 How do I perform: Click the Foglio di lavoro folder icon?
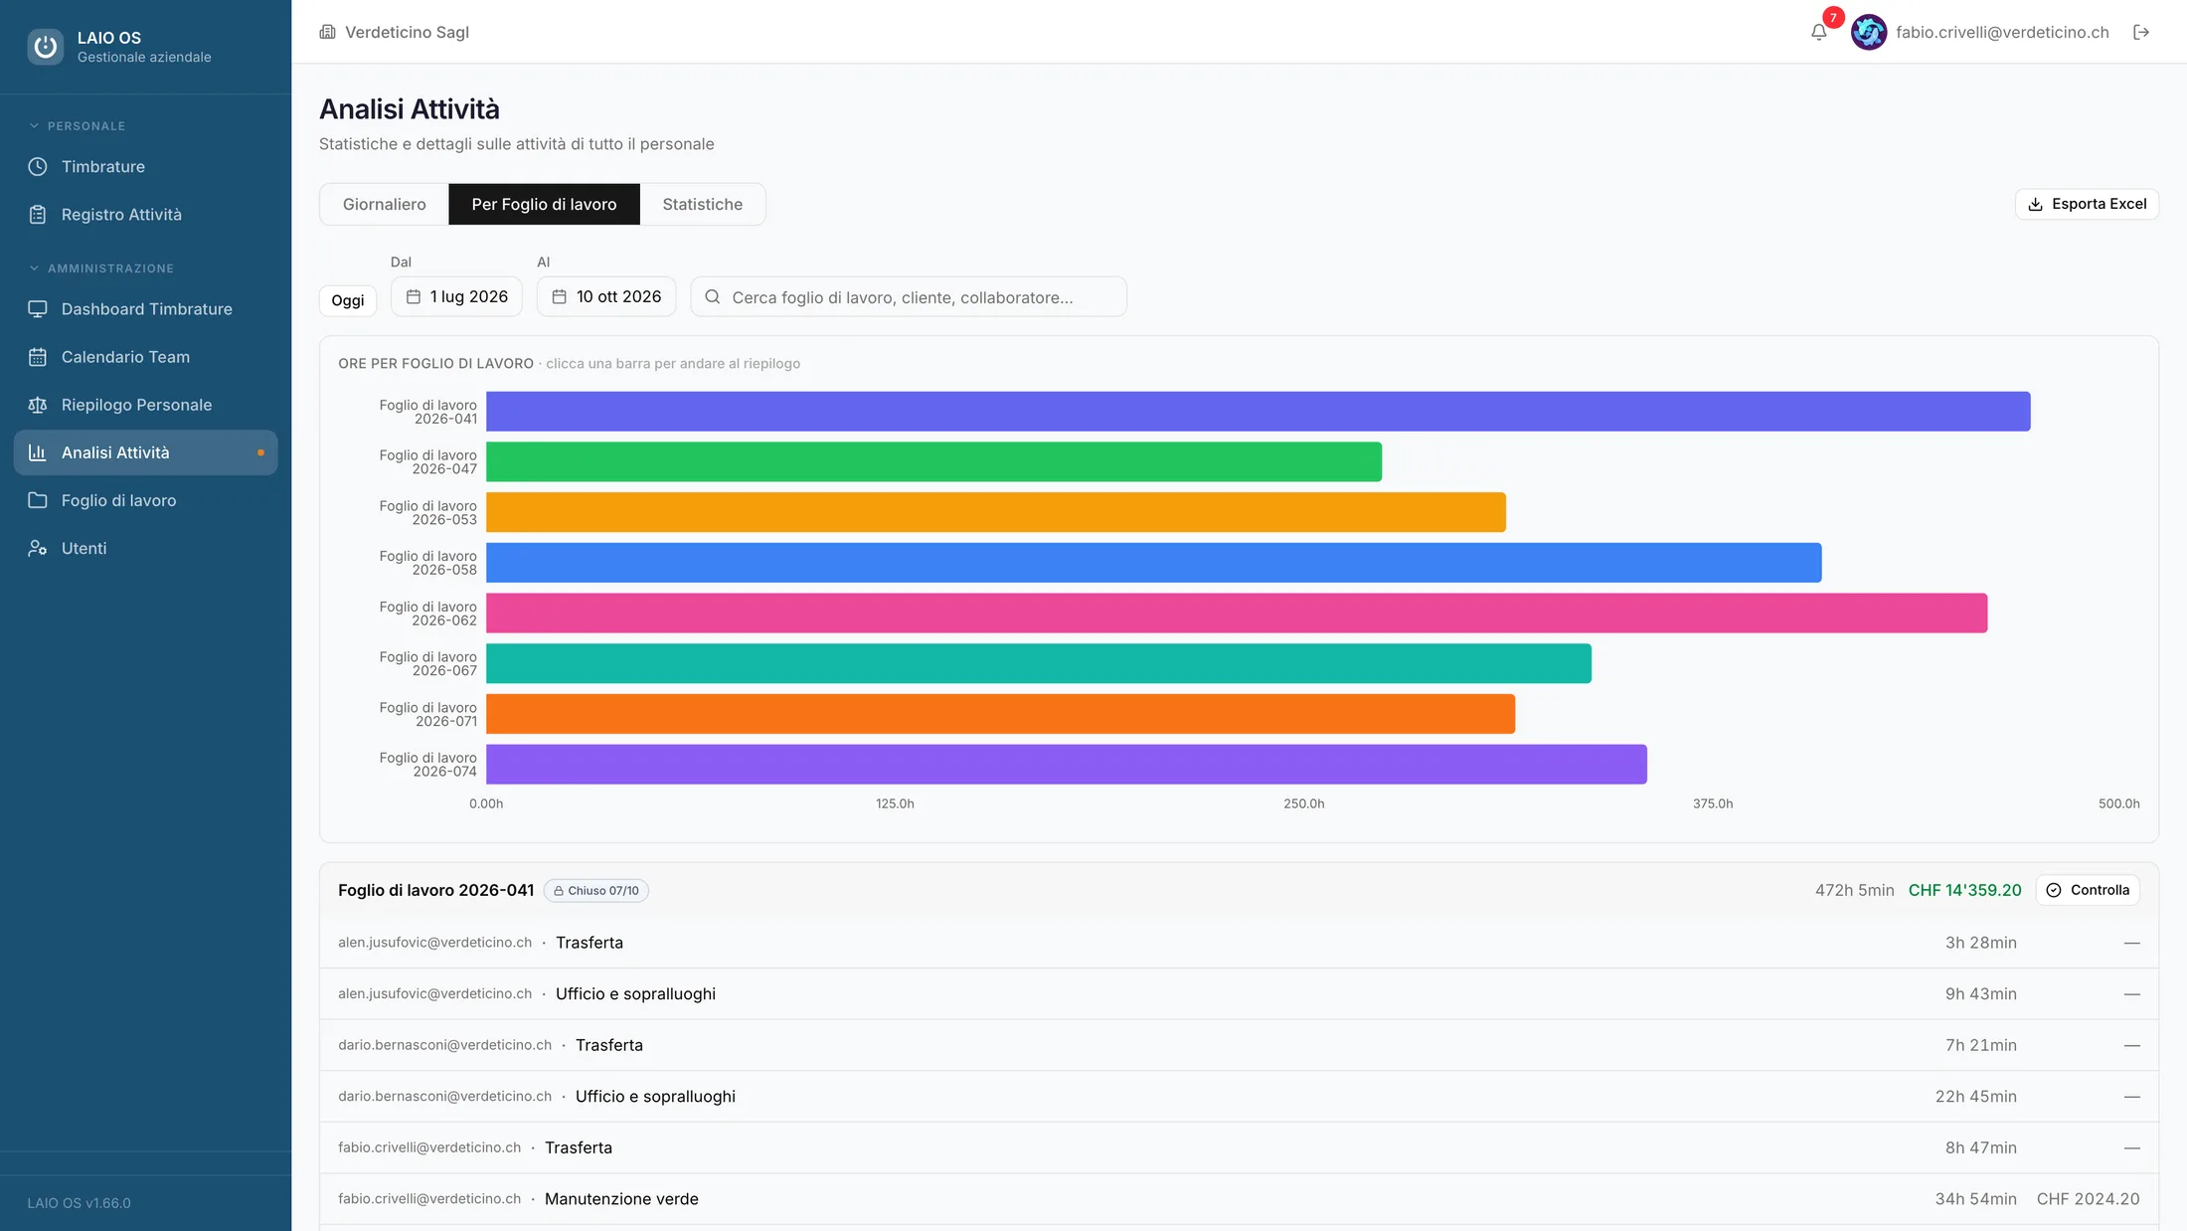38,500
